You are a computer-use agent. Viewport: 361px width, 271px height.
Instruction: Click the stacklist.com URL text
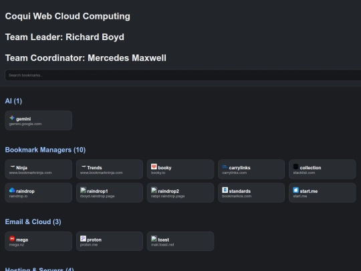[x=304, y=173]
